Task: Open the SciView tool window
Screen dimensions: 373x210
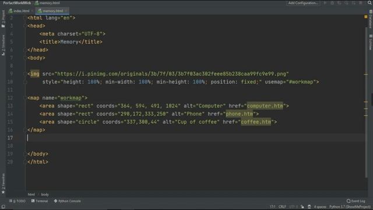Action: point(371,42)
